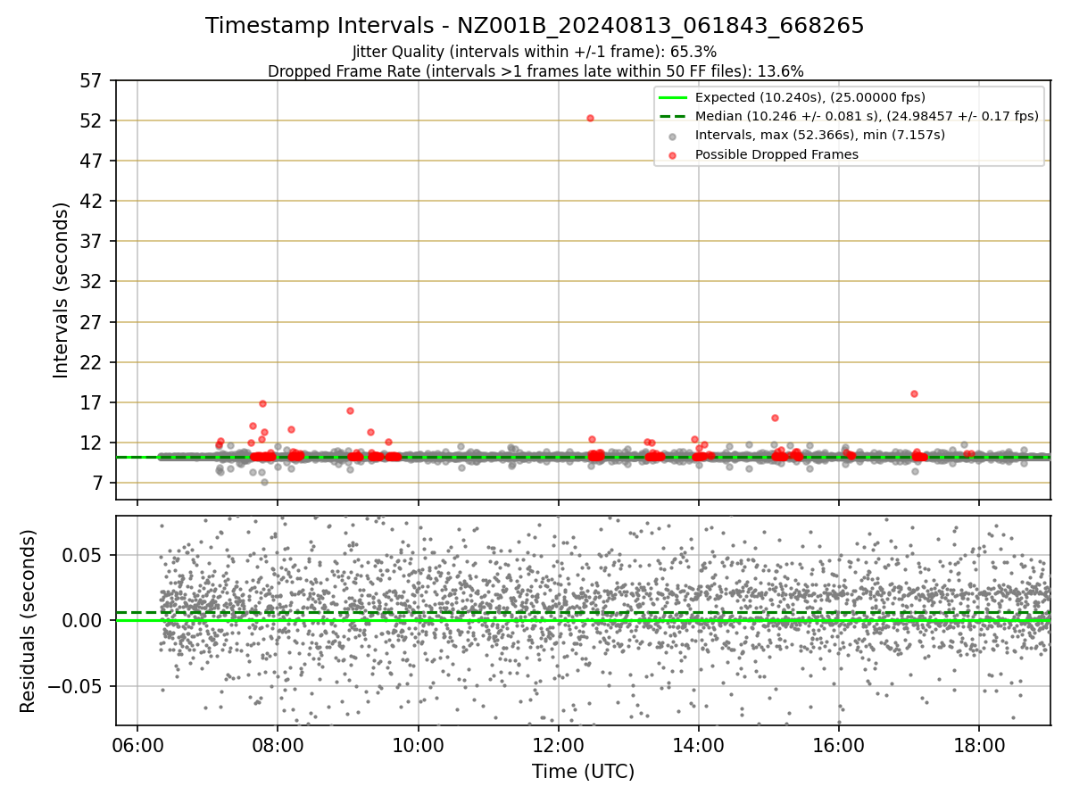Click the "Intervals (seconds)" y-axis label
This screenshot has width=1071, height=803.
point(61,290)
